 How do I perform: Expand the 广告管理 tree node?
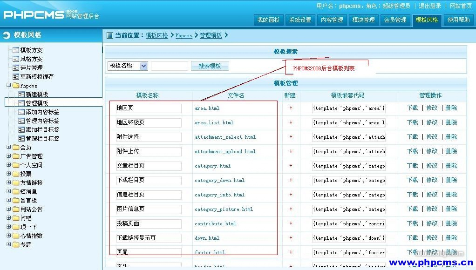(8, 156)
